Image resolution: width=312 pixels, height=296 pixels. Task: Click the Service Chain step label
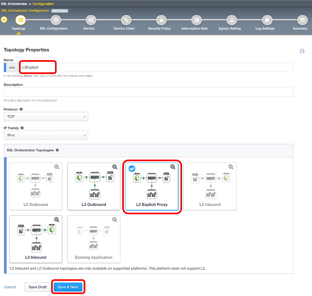point(124,28)
